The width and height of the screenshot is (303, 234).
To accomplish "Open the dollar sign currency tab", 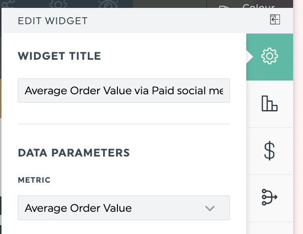I will click(x=269, y=151).
